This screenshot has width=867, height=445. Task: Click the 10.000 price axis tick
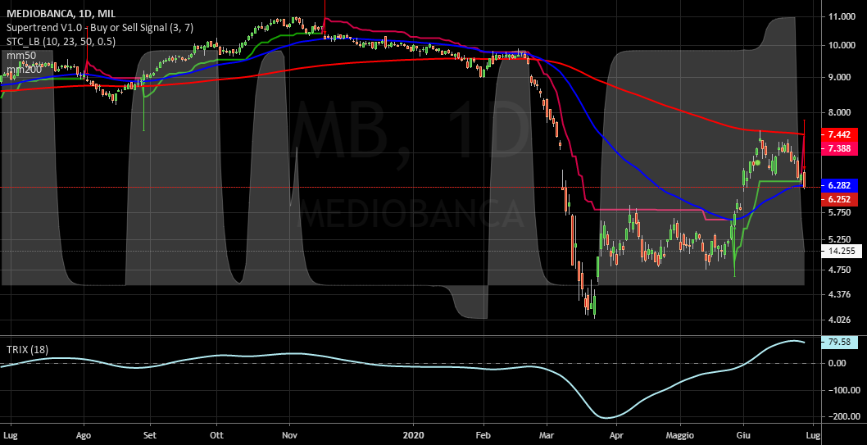click(x=842, y=45)
